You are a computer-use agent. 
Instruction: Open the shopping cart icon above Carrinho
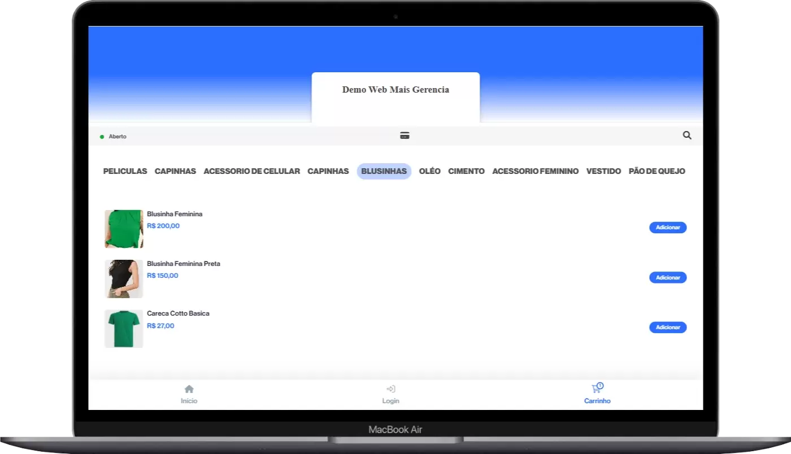pyautogui.click(x=597, y=388)
